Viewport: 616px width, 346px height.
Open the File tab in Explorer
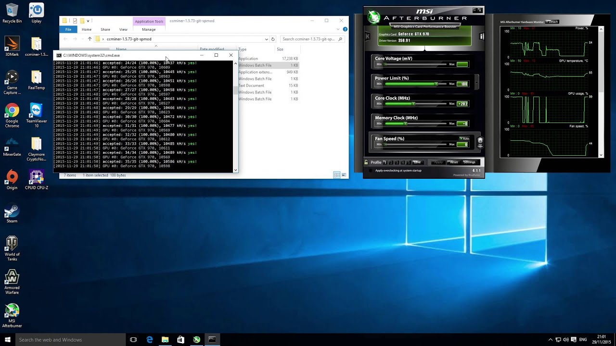click(x=68, y=29)
